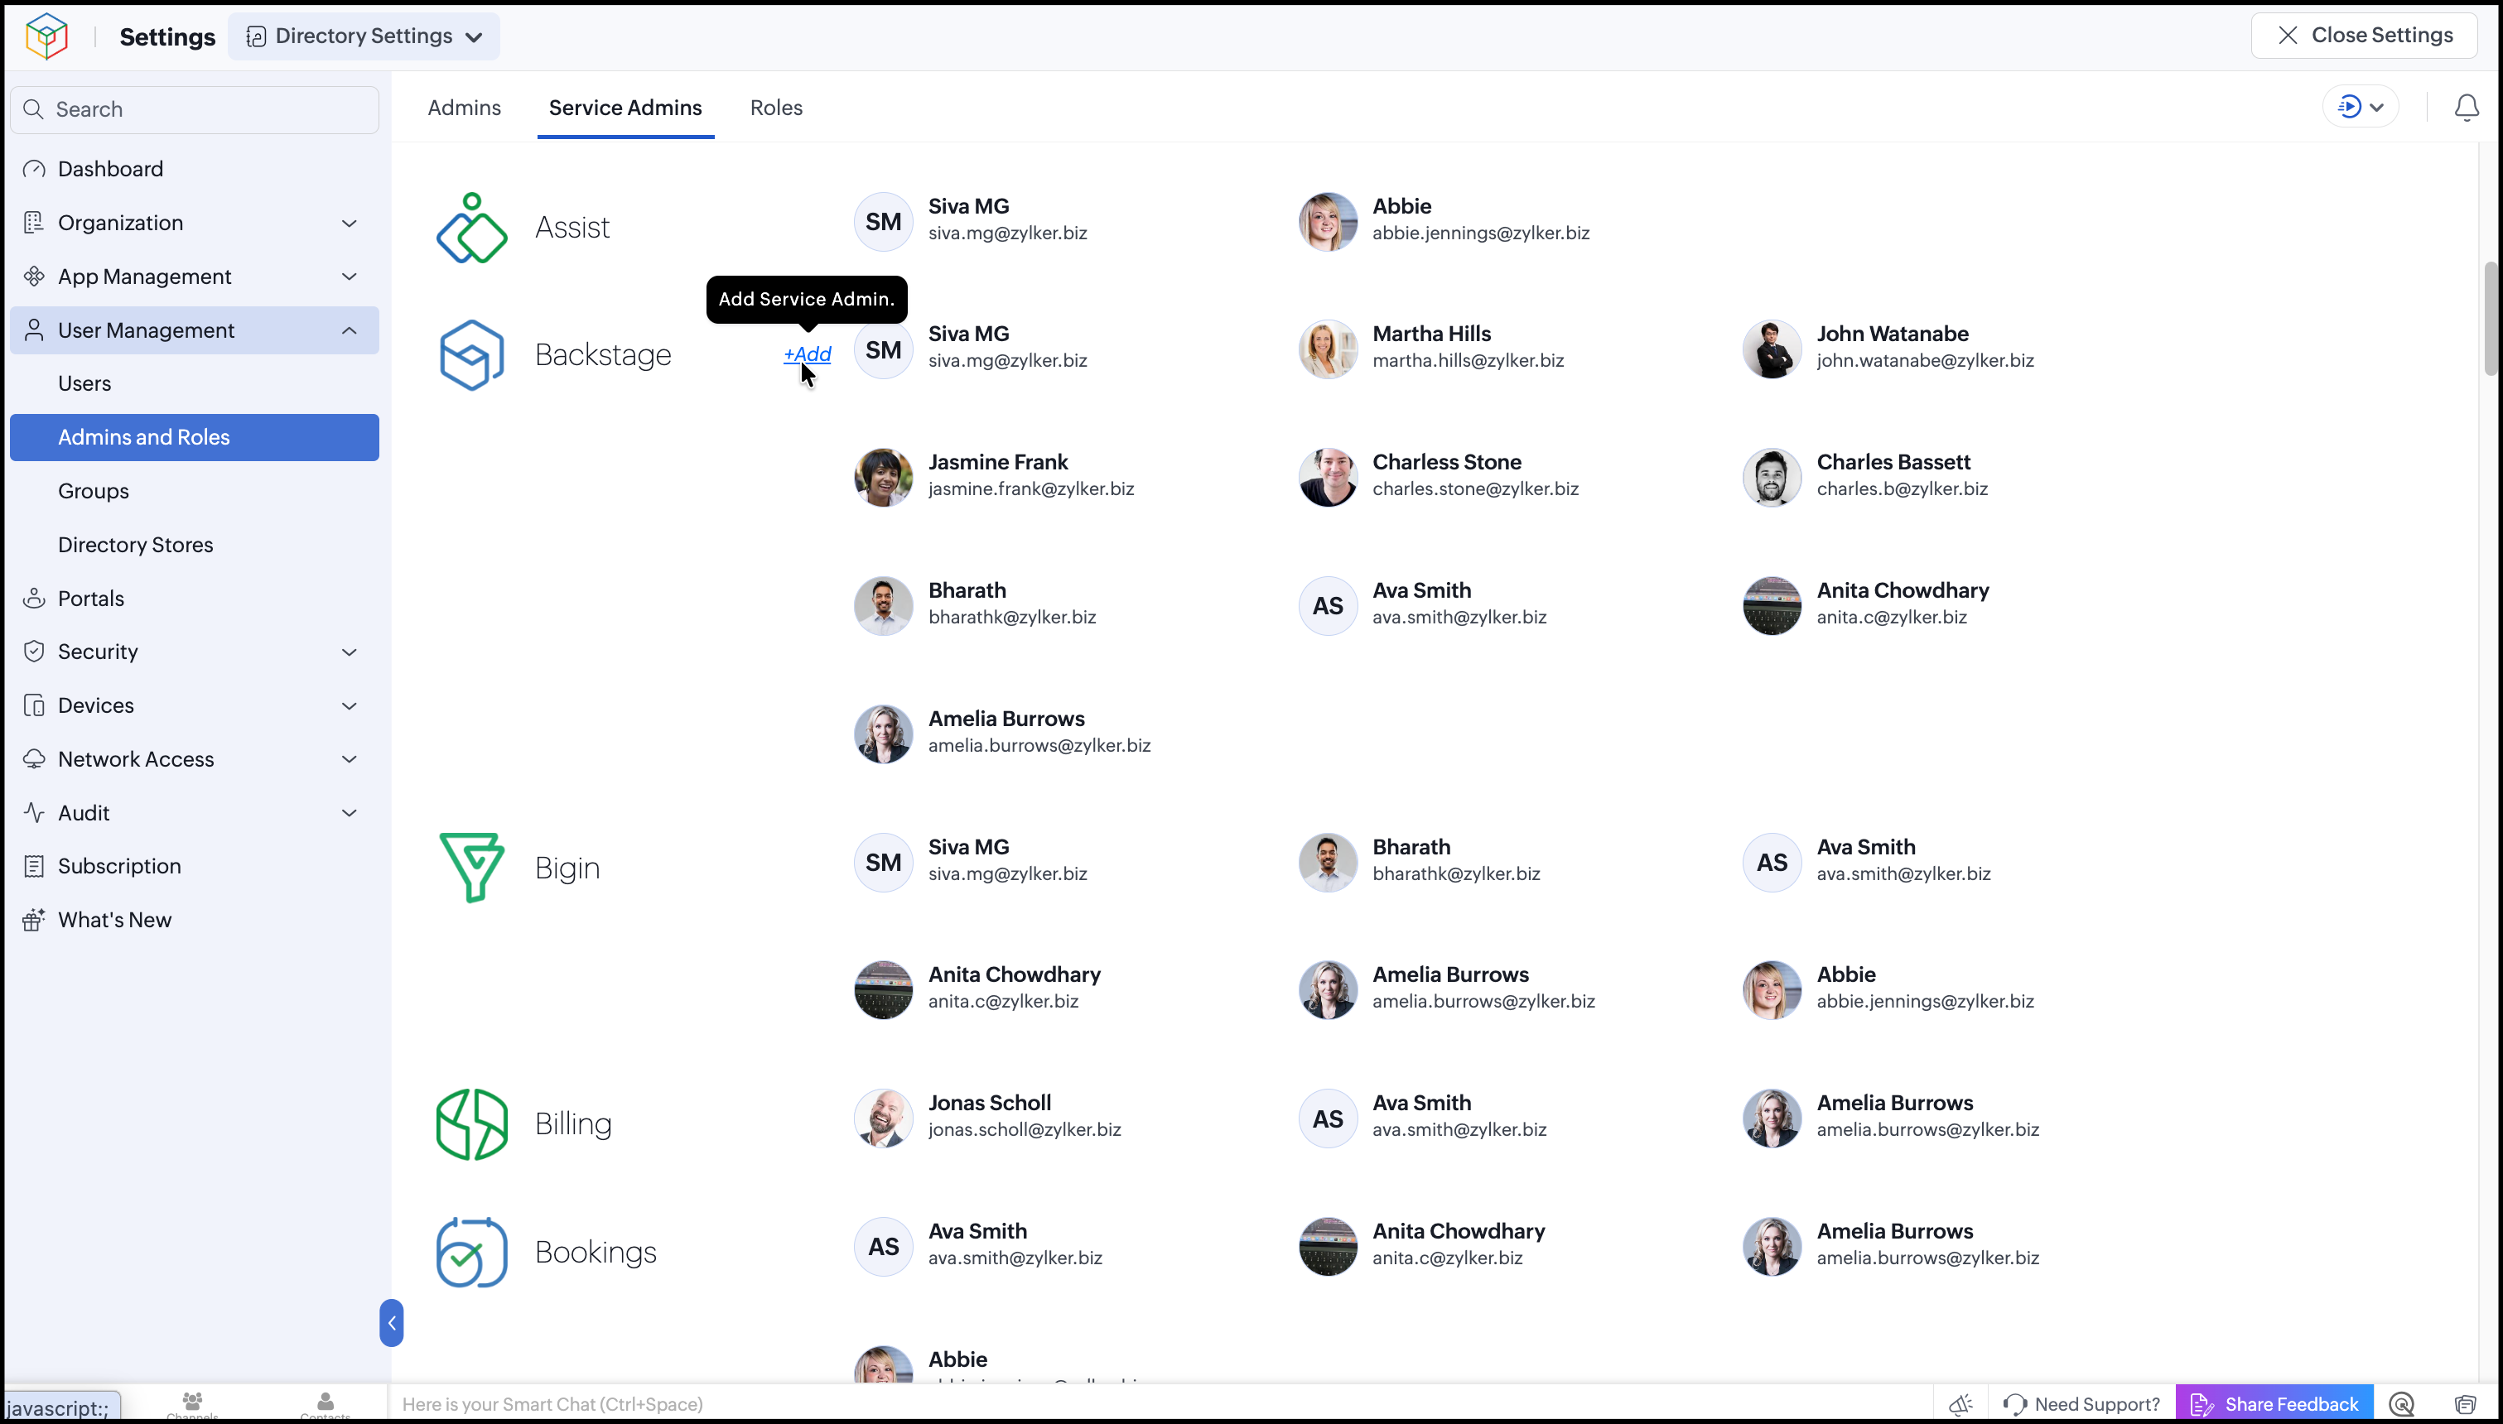2503x1424 pixels.
Task: Click the Close Settings button
Action: pos(2364,36)
